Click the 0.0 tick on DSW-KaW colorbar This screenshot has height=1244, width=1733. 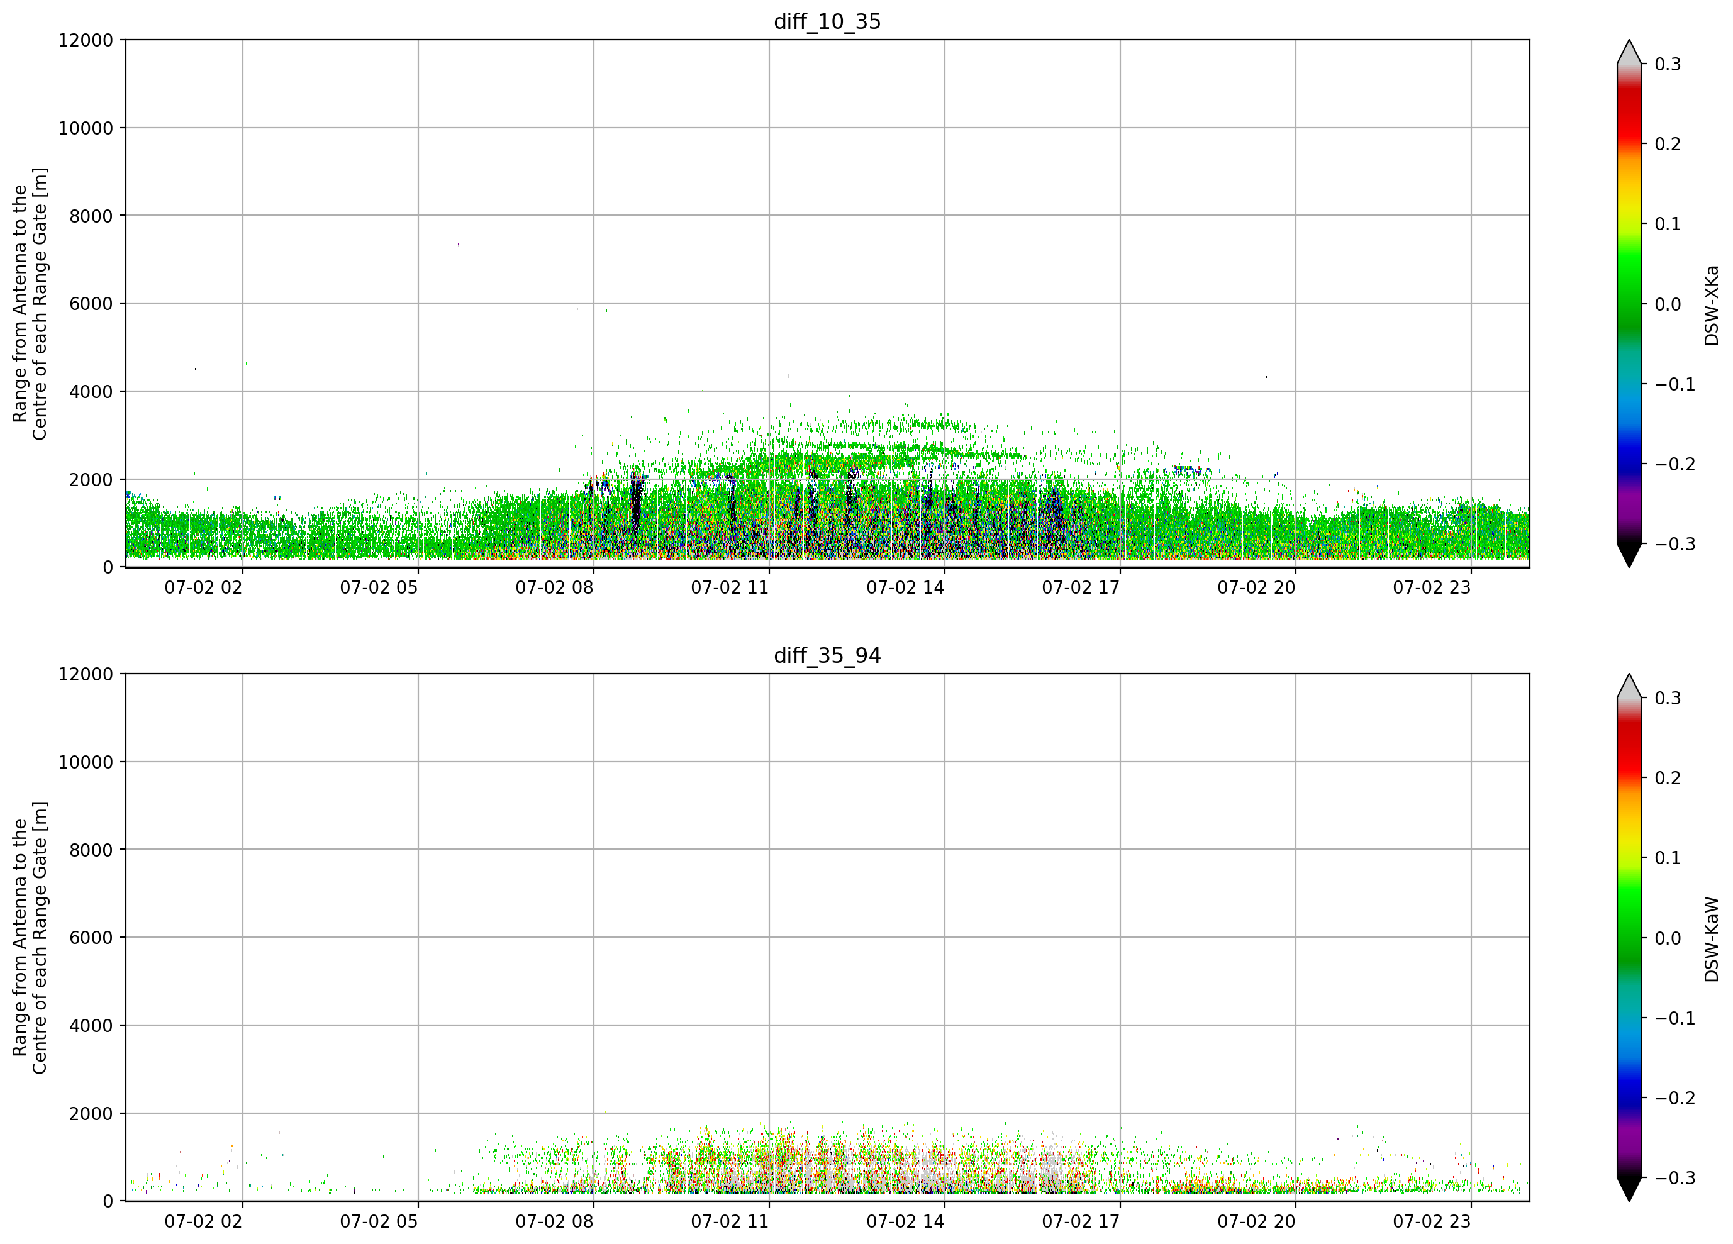1668,939
